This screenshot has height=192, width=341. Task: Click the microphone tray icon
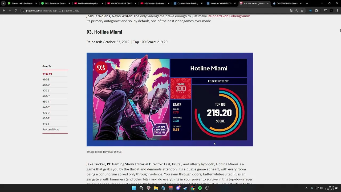312,188
